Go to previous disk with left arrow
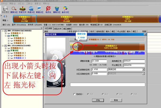161x108 pixels. [4, 16]
